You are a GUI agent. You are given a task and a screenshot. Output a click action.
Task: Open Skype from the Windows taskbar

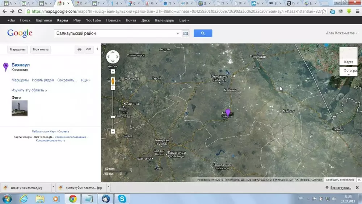tap(122, 199)
